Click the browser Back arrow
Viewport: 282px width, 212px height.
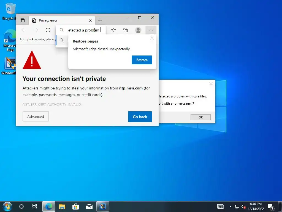pos(24,30)
